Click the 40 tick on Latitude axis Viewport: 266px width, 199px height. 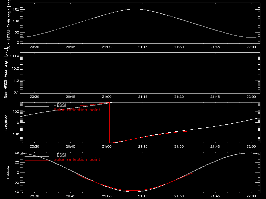[x=17, y=153]
